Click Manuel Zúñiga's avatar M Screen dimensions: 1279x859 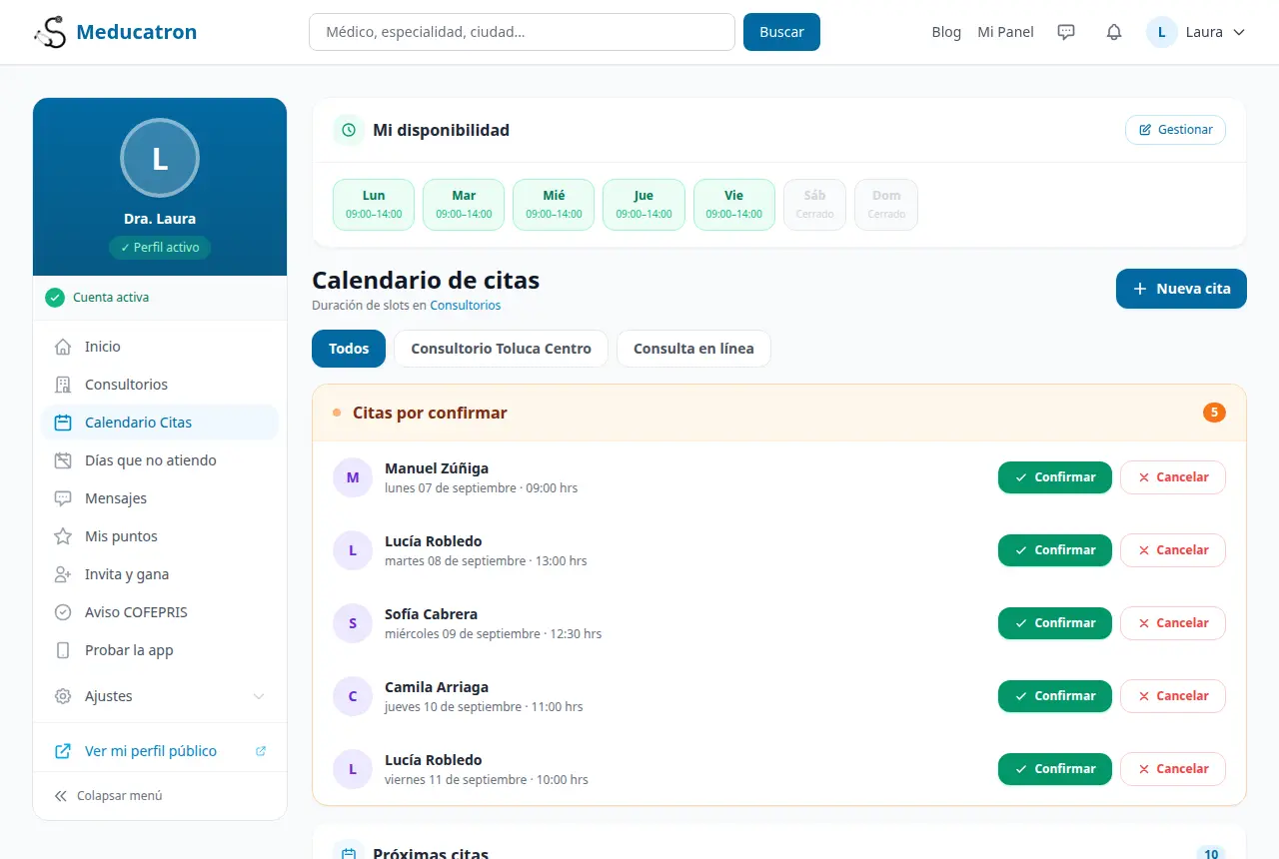tap(353, 477)
